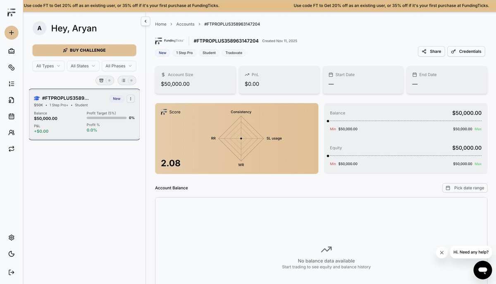Click the key icon in Credentials button
Image resolution: width=496 pixels, height=284 pixels.
point(453,51)
